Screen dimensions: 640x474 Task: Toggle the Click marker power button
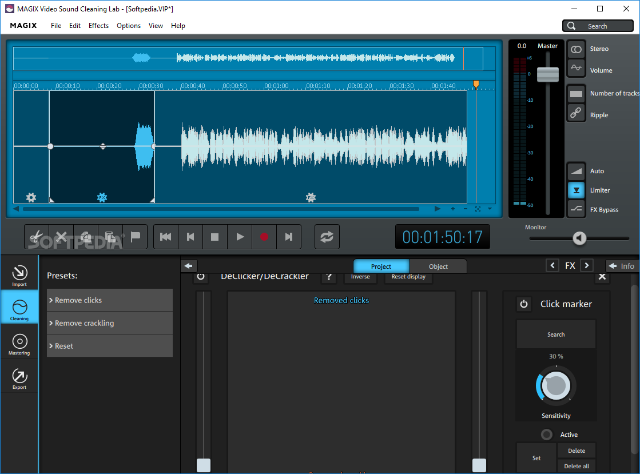tap(524, 304)
